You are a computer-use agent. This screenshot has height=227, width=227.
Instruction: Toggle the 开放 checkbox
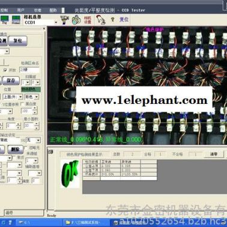[x=5, y=70]
